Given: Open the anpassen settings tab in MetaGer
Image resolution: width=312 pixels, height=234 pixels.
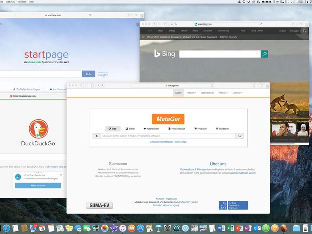Looking at the screenshot, I should tap(222, 129).
